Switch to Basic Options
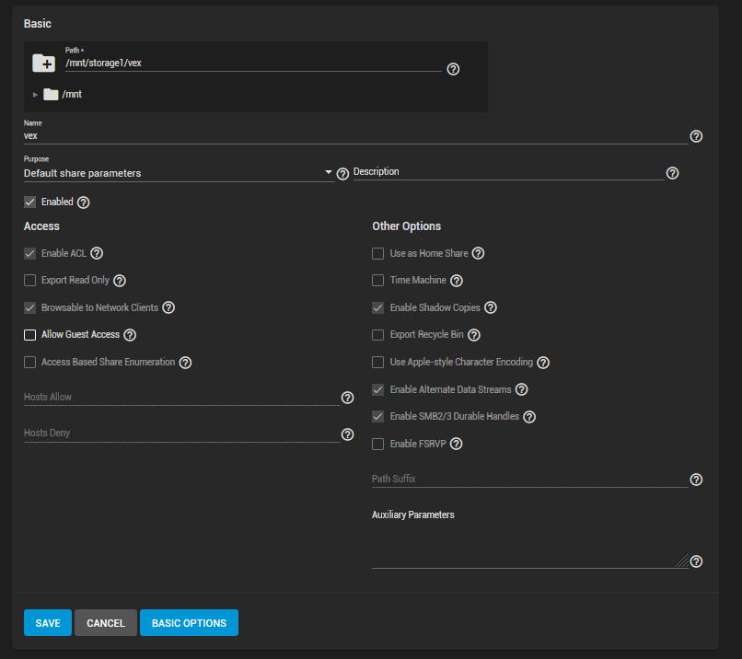Image resolution: width=742 pixels, height=659 pixels. (189, 622)
